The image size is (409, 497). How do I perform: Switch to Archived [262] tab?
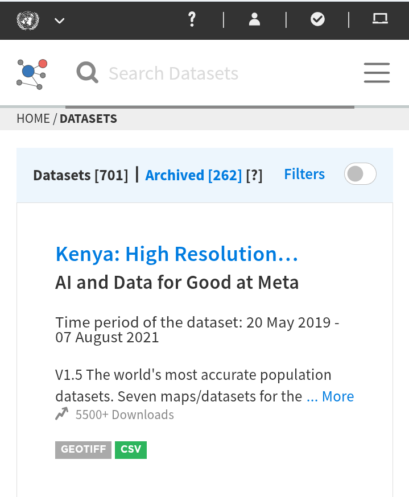coord(193,175)
